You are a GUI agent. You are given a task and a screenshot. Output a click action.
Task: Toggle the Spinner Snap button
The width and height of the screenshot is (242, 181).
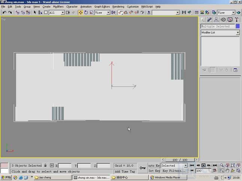pyautogui.click(x=137, y=12)
